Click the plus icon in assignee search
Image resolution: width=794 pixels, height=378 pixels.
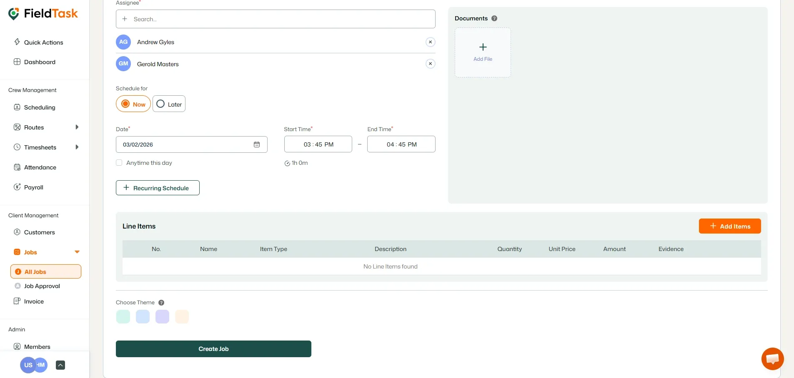coord(125,19)
